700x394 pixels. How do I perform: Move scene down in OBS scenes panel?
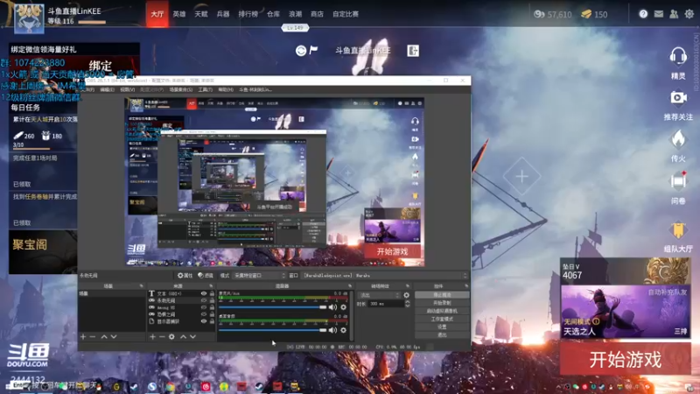[114, 336]
